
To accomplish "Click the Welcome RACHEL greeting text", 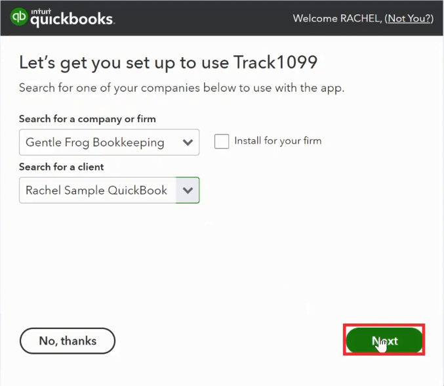I will point(338,18).
